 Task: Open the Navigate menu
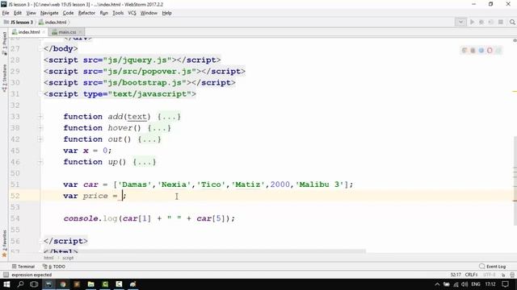coord(49,13)
